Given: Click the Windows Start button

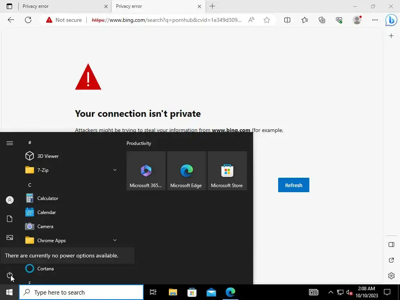Looking at the screenshot, I should pyautogui.click(x=9, y=292).
